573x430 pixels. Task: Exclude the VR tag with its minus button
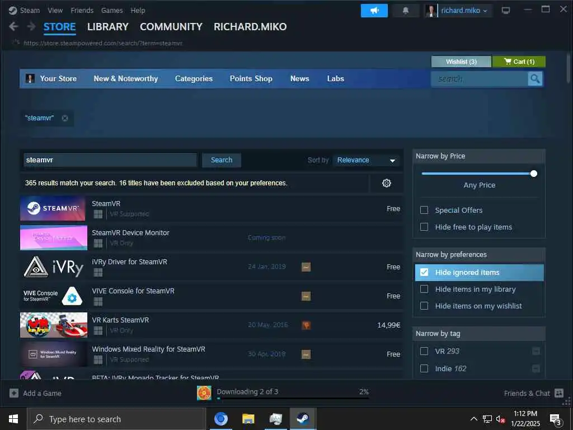[536, 351]
